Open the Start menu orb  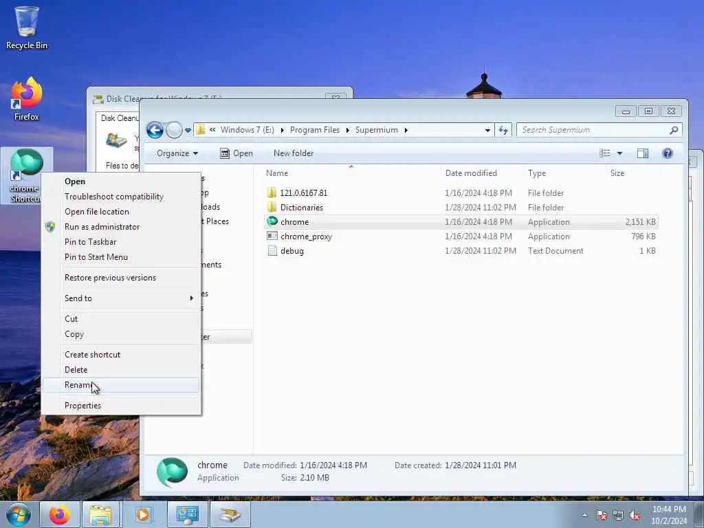(19, 514)
